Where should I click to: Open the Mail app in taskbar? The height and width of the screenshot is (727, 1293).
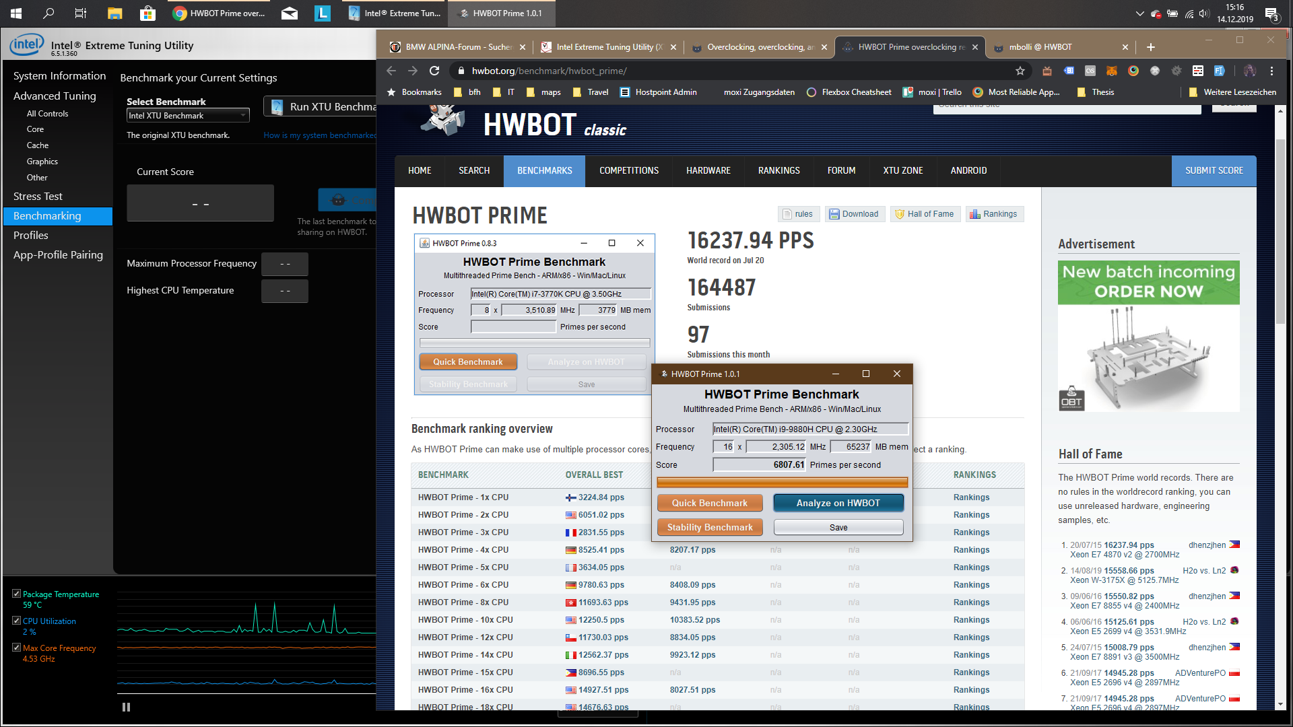(x=290, y=13)
